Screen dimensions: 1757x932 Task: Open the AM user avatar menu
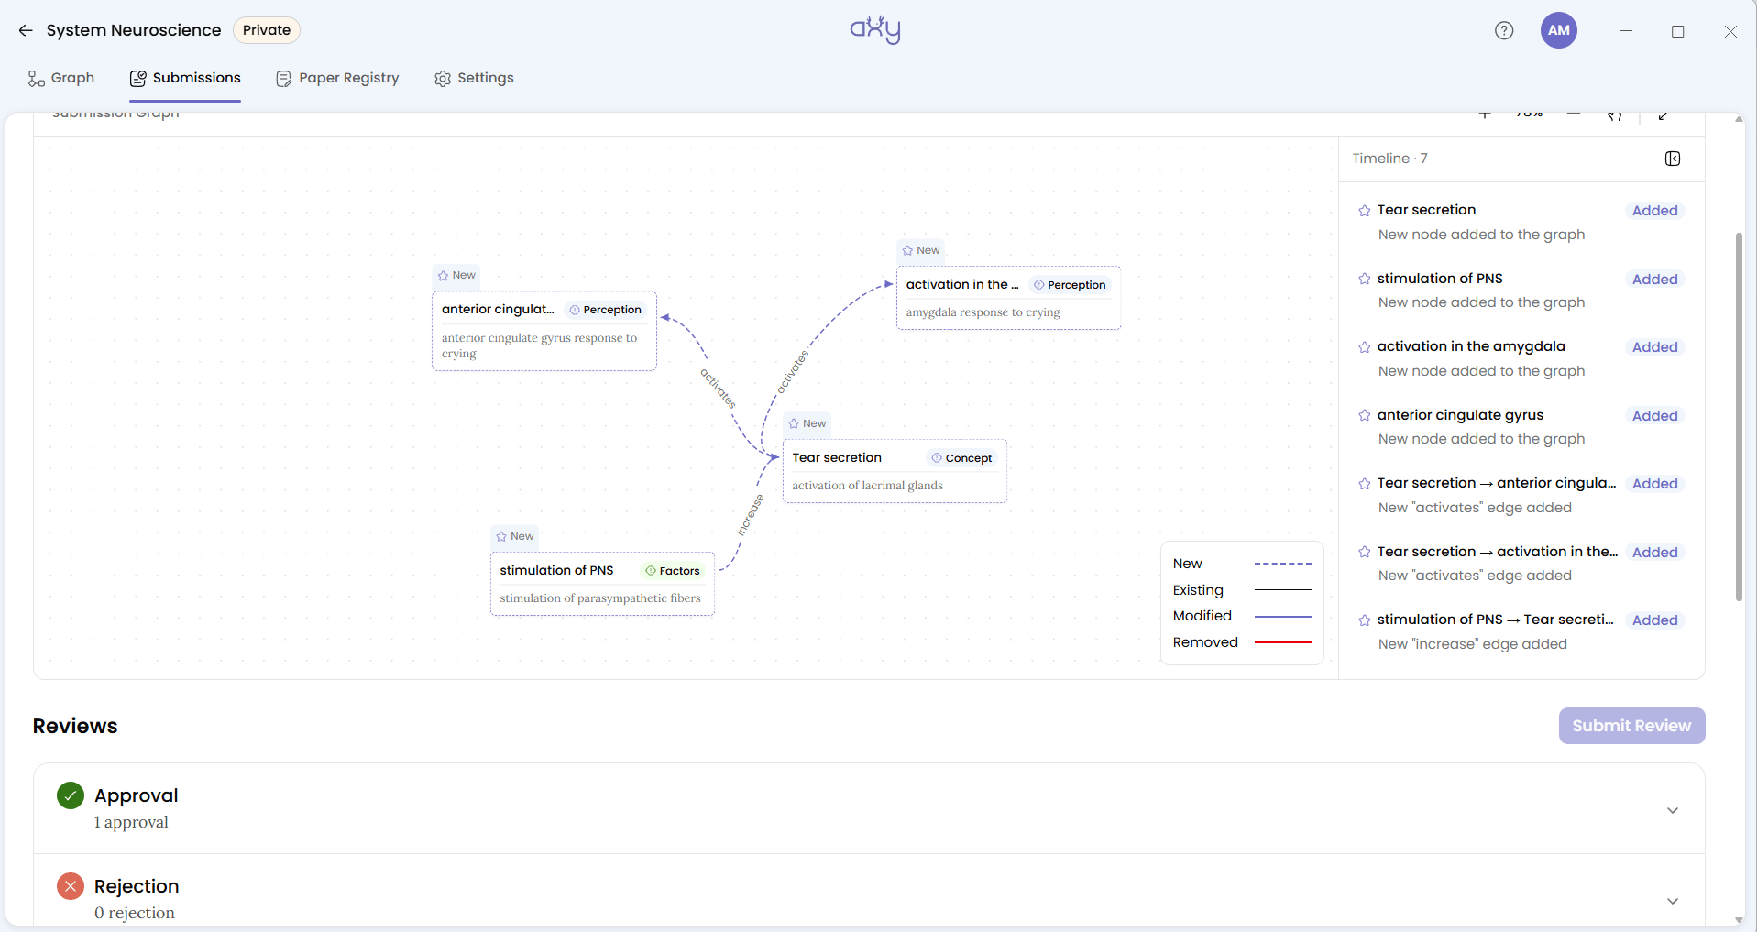tap(1559, 30)
